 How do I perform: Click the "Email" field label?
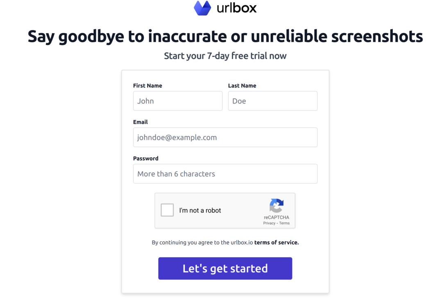[141, 122]
